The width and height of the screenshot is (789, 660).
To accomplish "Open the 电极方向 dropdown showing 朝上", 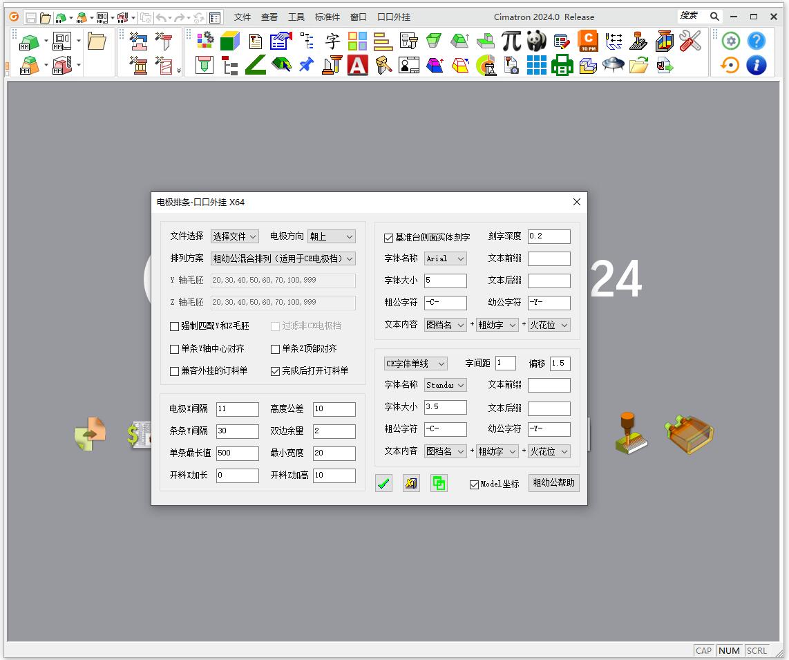I will [x=332, y=236].
